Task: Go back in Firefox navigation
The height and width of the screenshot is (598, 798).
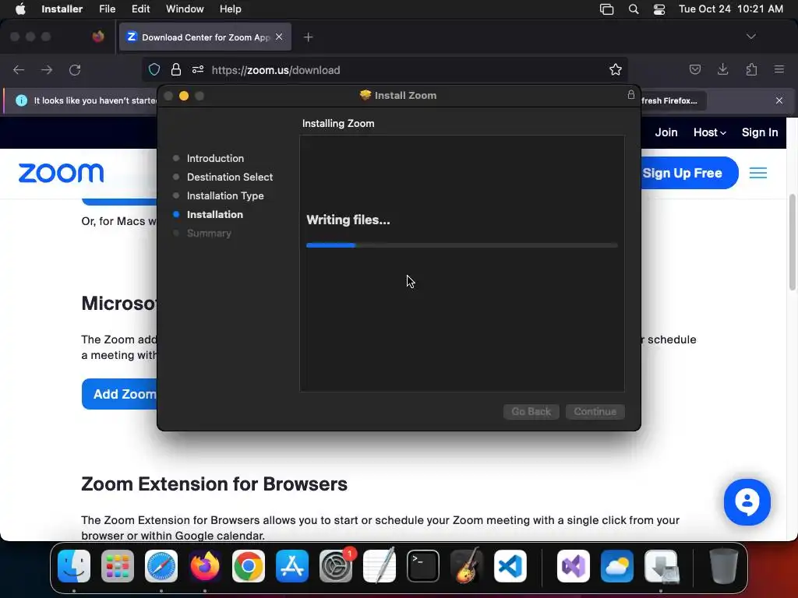Action: (x=19, y=70)
